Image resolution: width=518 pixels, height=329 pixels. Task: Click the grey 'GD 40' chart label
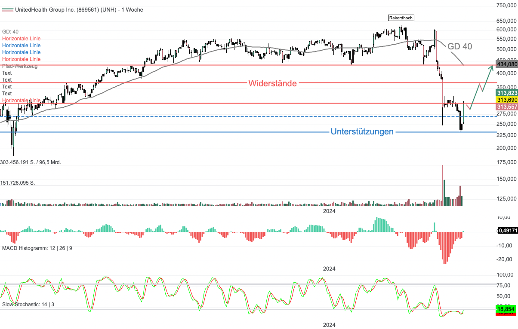[460, 46]
